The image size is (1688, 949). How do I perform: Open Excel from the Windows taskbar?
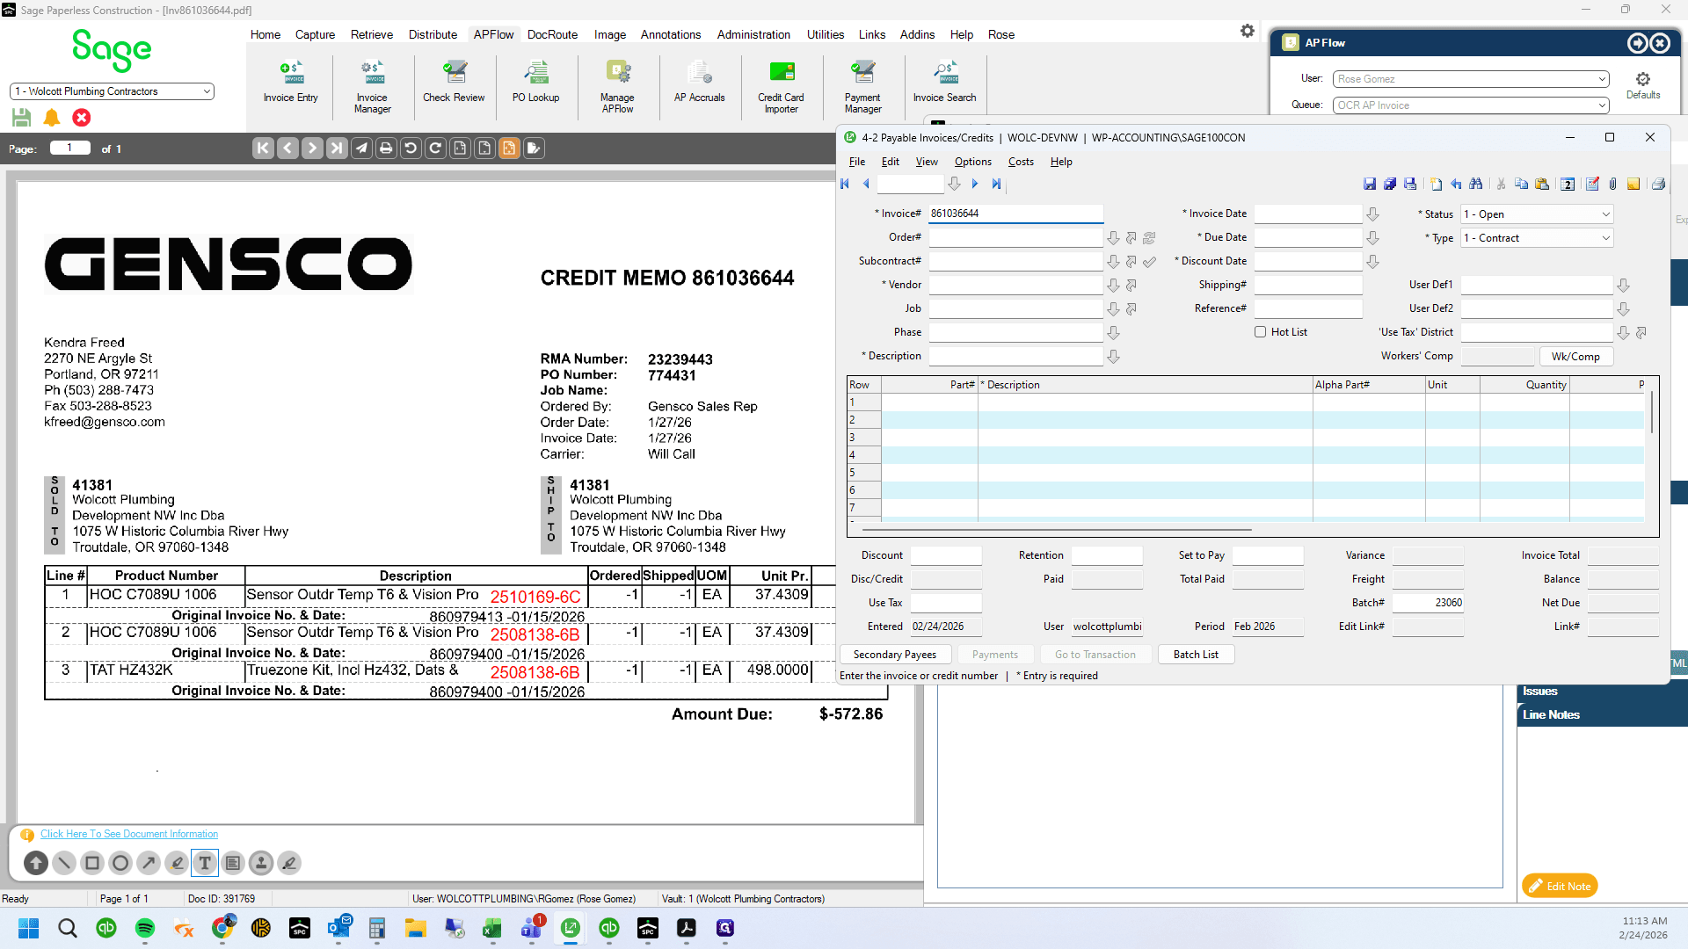(x=491, y=928)
